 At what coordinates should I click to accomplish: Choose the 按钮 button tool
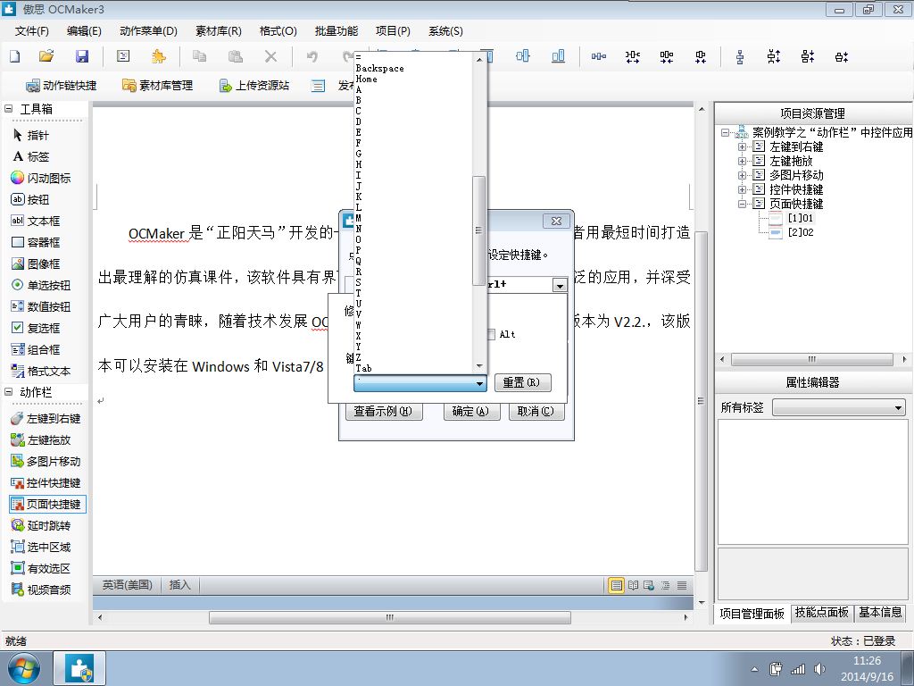(x=30, y=199)
